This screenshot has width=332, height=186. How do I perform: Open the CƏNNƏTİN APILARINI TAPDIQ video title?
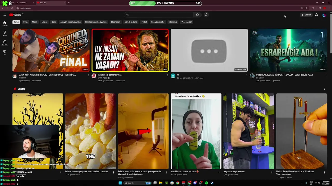(x=47, y=75)
